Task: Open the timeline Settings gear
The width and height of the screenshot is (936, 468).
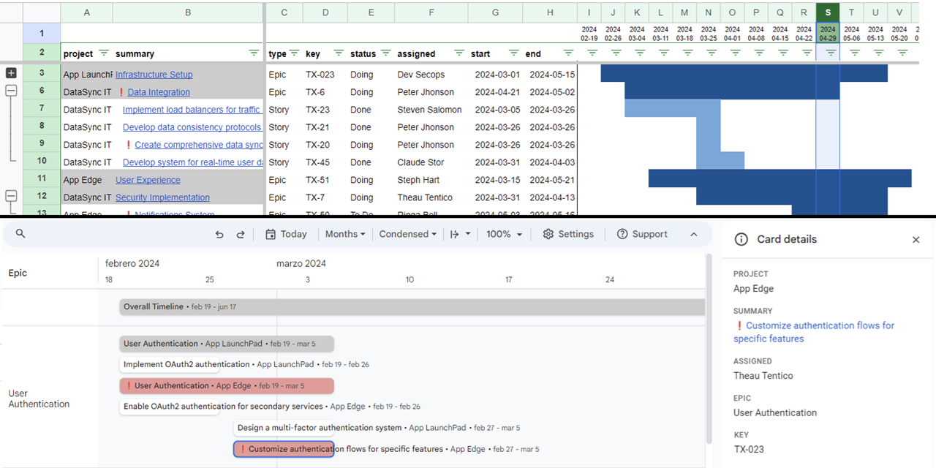Action: (567, 234)
